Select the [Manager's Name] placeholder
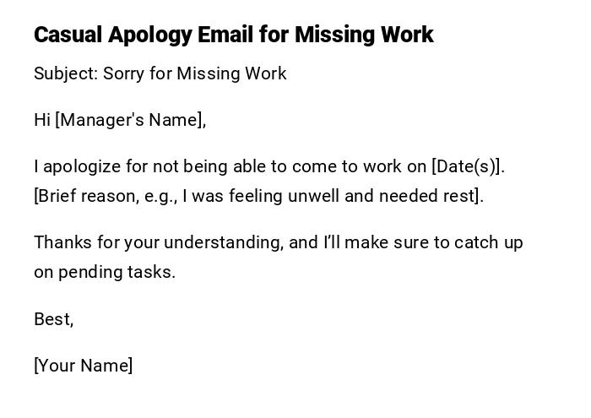Screen dimensions: 591x418 tap(131, 120)
